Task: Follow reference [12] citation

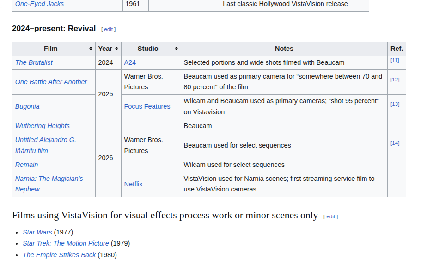Action: point(395,80)
